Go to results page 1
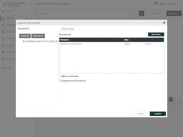 (171, 100)
